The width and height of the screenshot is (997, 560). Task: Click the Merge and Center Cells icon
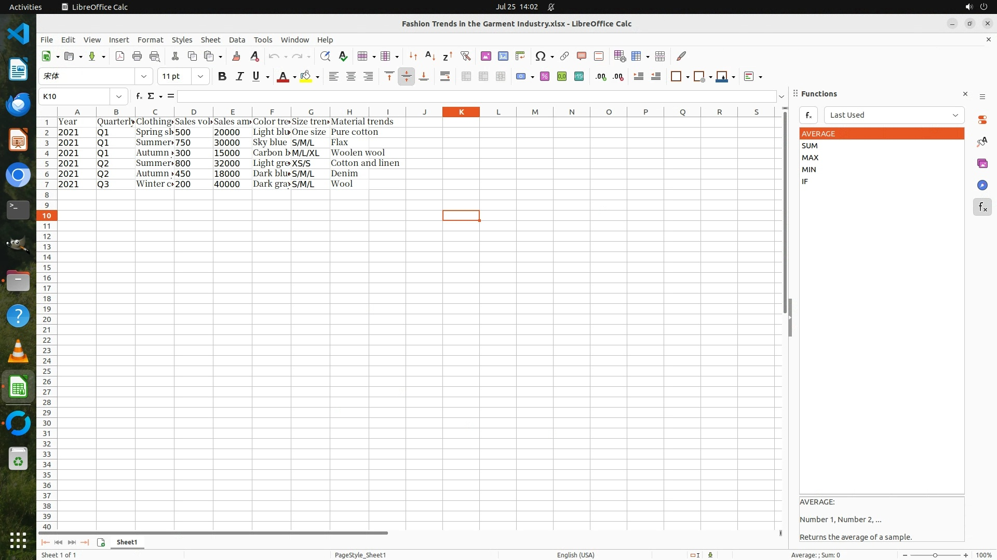pos(466,76)
